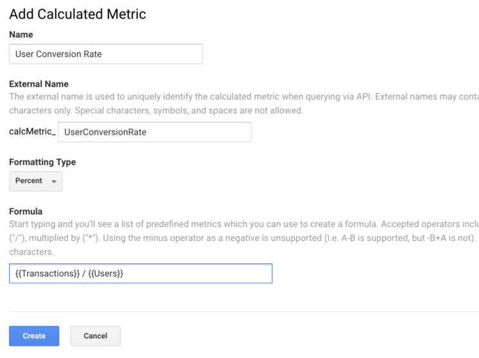
Task: Click the formula help description paragraph
Action: click(244, 238)
